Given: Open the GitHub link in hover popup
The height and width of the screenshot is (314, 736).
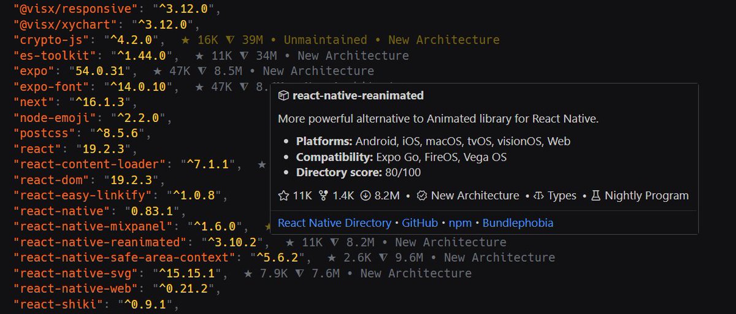Looking at the screenshot, I should pyautogui.click(x=420, y=223).
